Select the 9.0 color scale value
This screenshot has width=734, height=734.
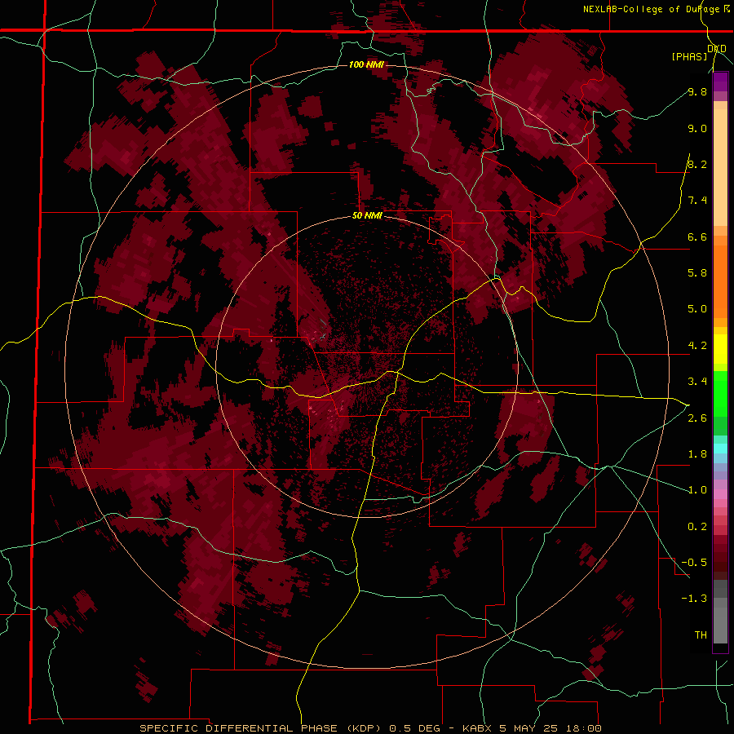pyautogui.click(x=697, y=128)
